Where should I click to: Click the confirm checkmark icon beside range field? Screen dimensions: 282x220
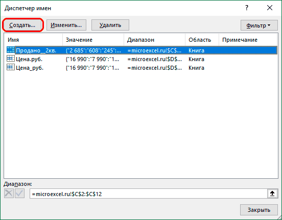click(x=19, y=194)
